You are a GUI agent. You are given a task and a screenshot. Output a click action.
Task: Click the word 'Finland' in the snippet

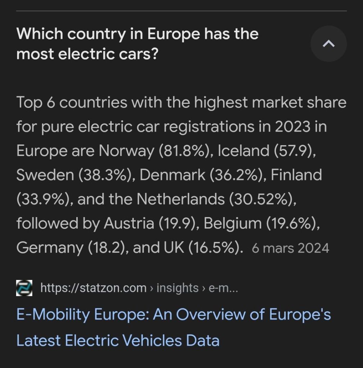pos(296,175)
